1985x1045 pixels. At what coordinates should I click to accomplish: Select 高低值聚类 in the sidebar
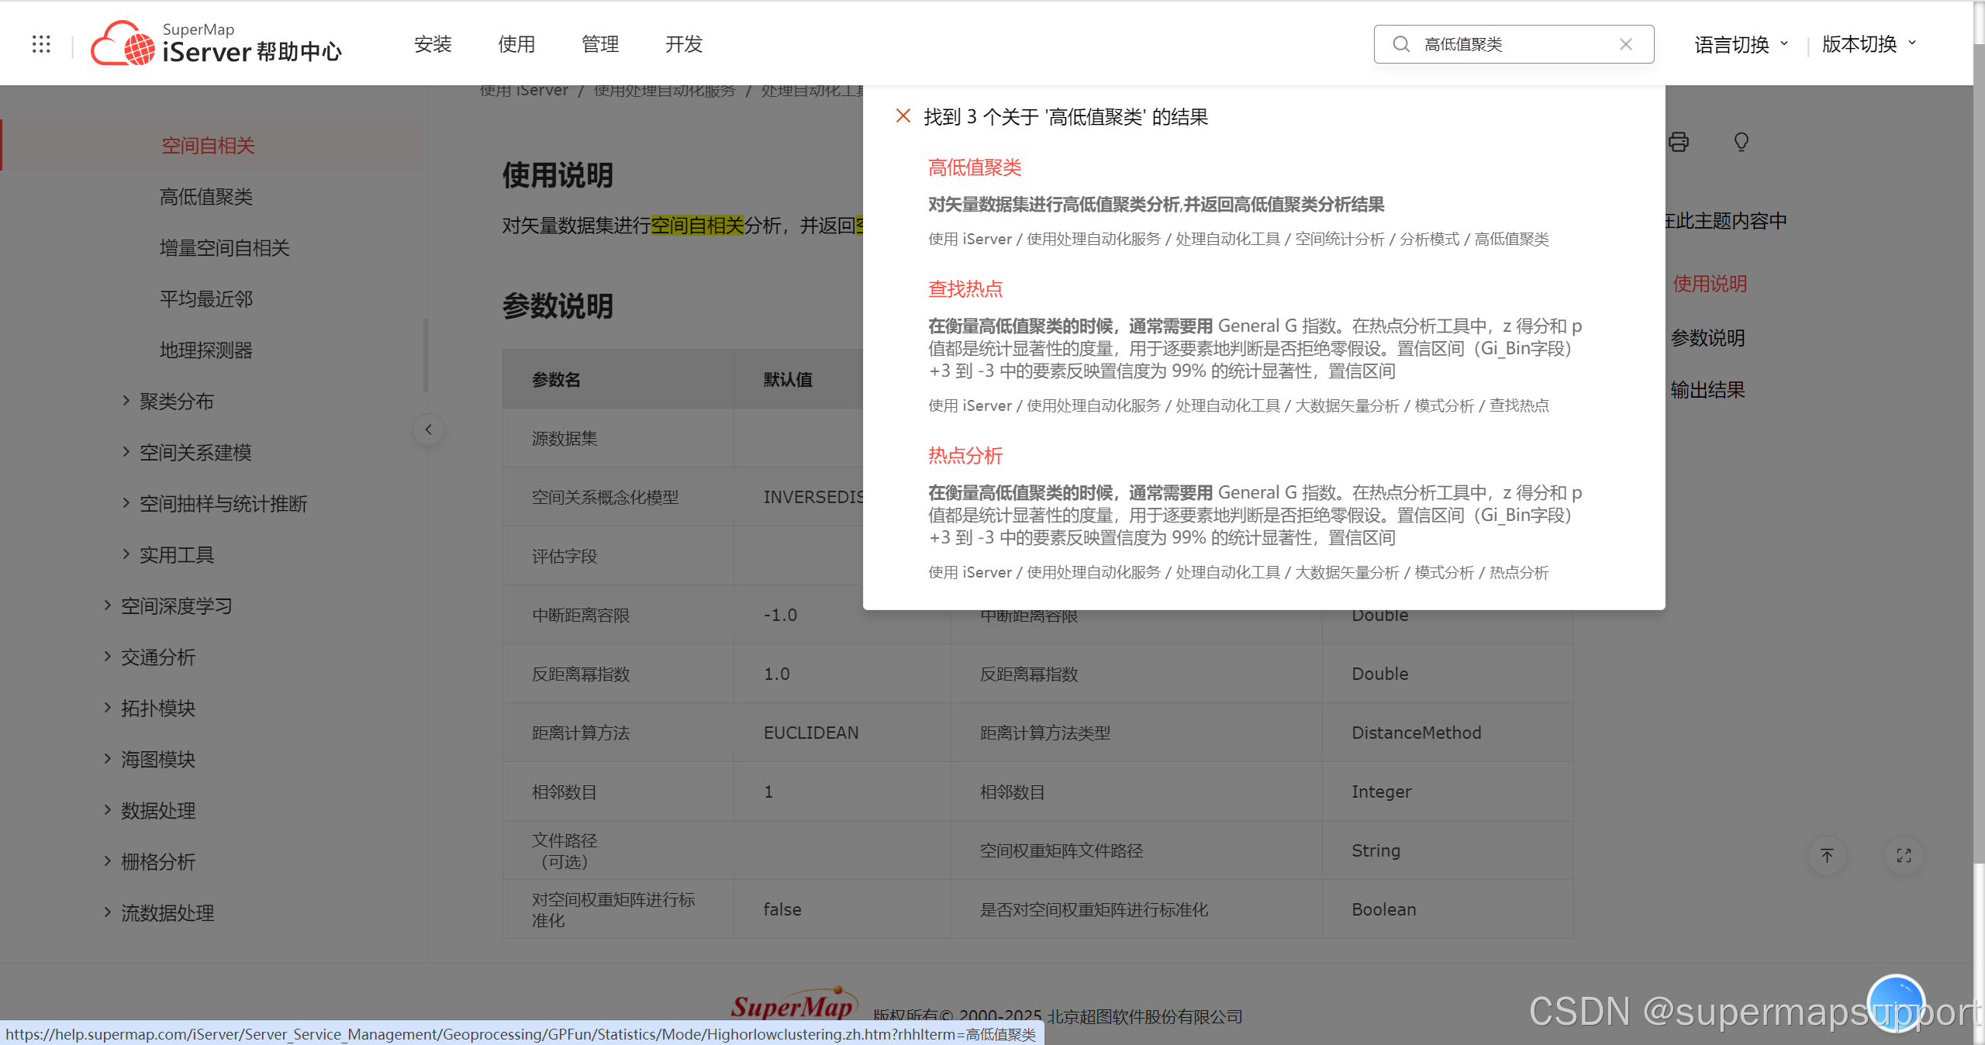(206, 196)
